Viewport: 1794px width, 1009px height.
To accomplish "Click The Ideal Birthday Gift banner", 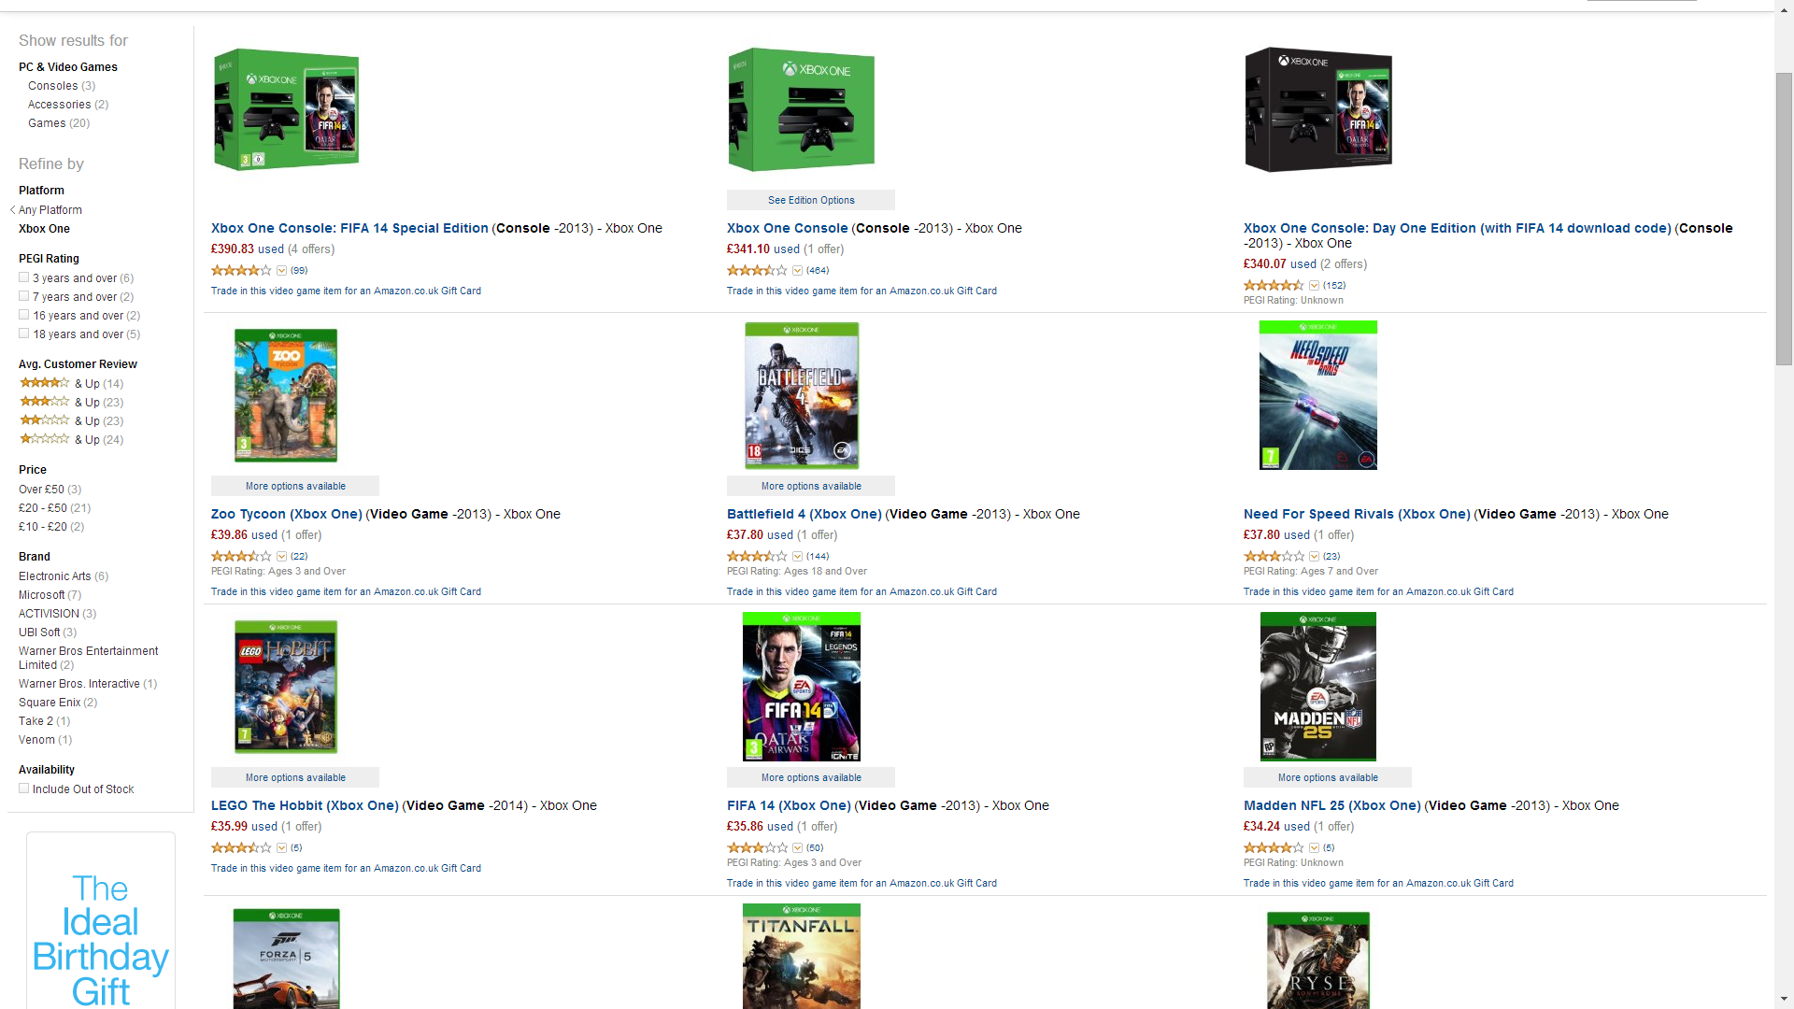I will pyautogui.click(x=101, y=922).
